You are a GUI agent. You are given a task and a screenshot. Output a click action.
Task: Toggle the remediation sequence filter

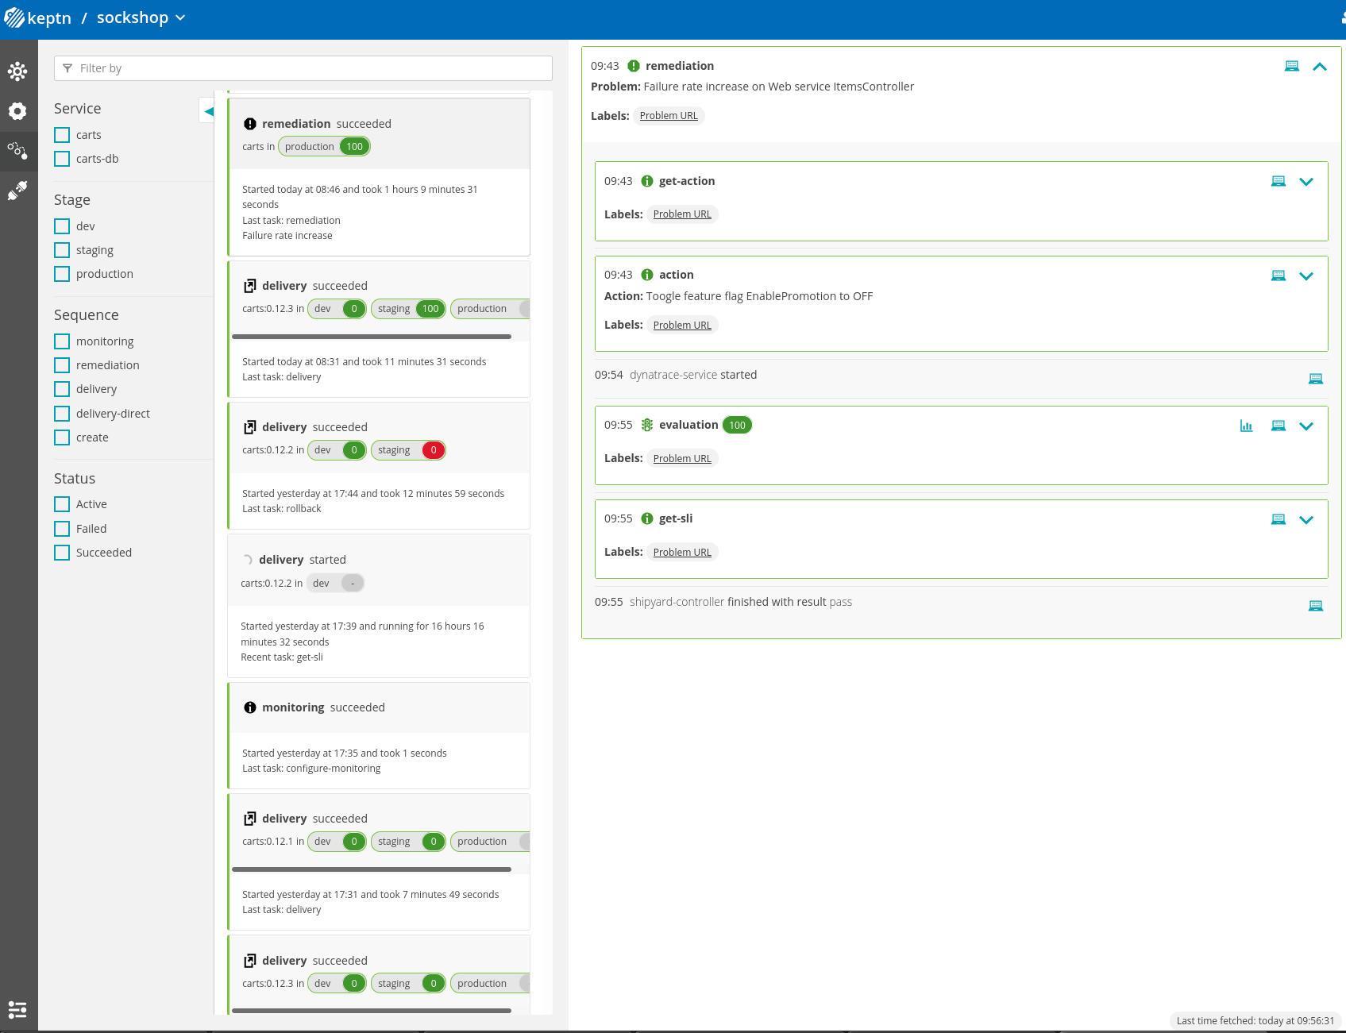point(62,365)
